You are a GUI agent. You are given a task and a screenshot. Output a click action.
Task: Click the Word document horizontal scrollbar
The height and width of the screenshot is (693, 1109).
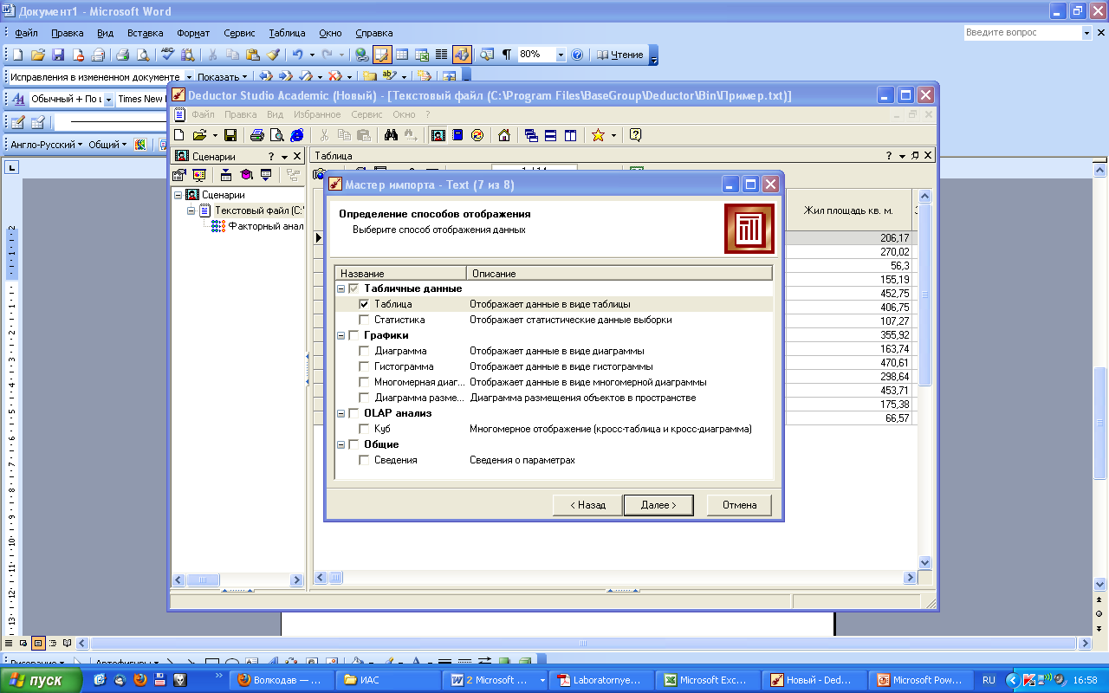[581, 644]
